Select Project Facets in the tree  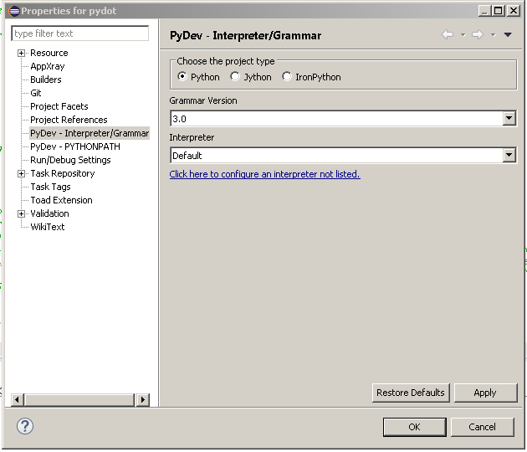pyautogui.click(x=59, y=106)
